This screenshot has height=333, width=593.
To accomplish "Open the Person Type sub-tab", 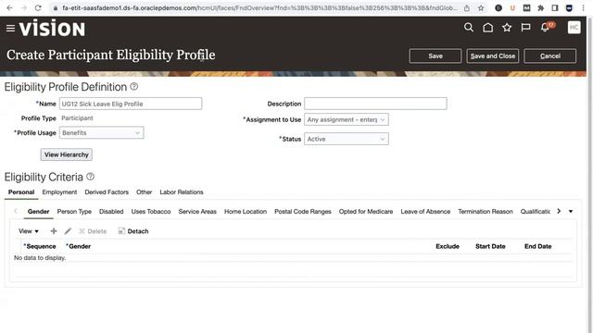I will [x=74, y=212].
